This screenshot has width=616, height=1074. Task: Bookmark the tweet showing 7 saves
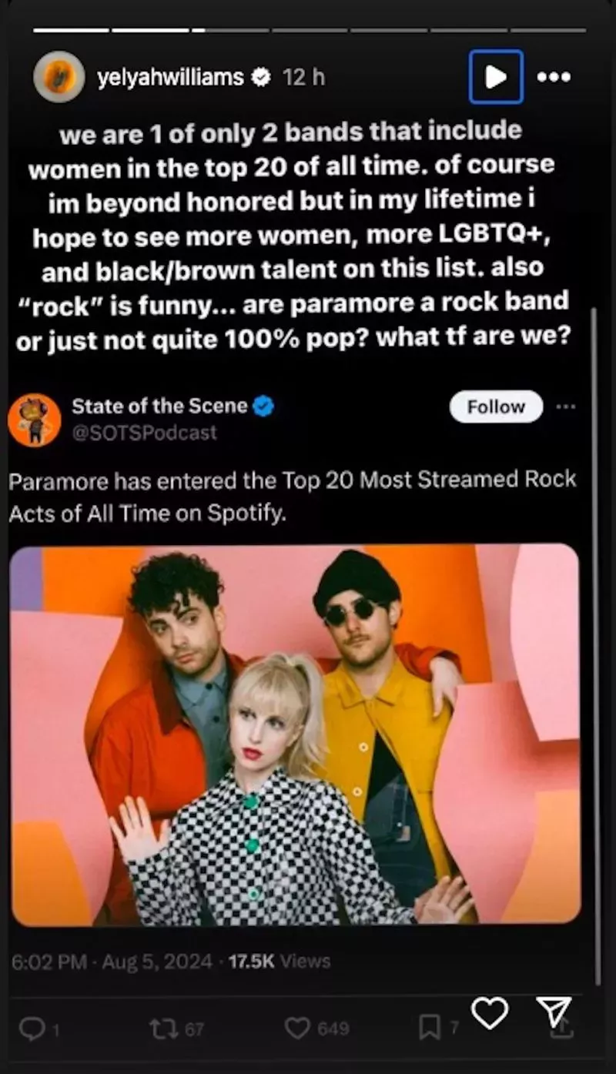point(428,1029)
